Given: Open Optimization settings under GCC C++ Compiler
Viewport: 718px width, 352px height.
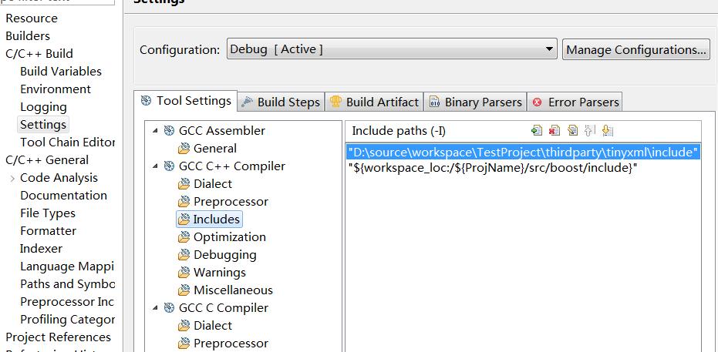Looking at the screenshot, I should pos(229,237).
